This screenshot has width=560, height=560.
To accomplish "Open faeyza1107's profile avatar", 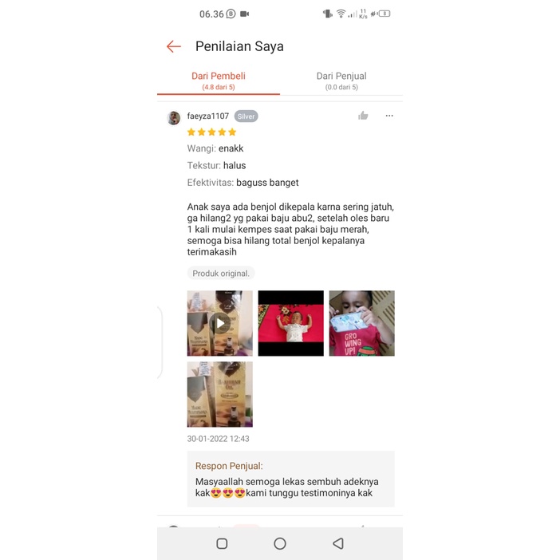I will point(174,118).
